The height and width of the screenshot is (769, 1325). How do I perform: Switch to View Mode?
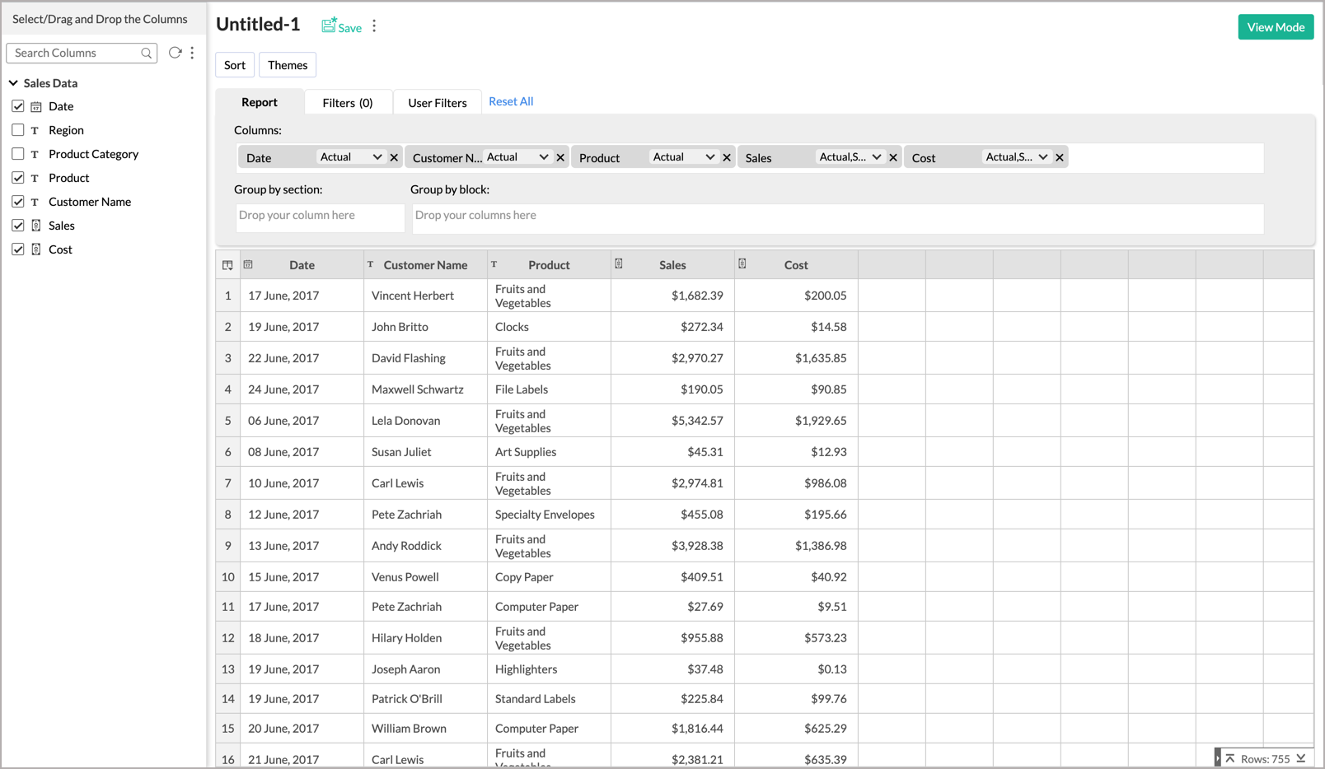click(x=1276, y=26)
